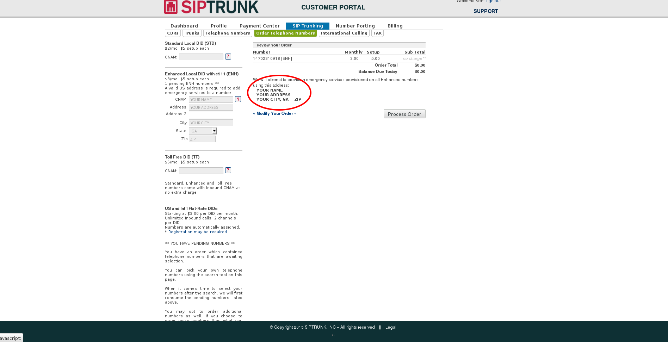The width and height of the screenshot is (668, 342).
Task: Click the Toll Free DID CNAM help icon
Action: [228, 170]
